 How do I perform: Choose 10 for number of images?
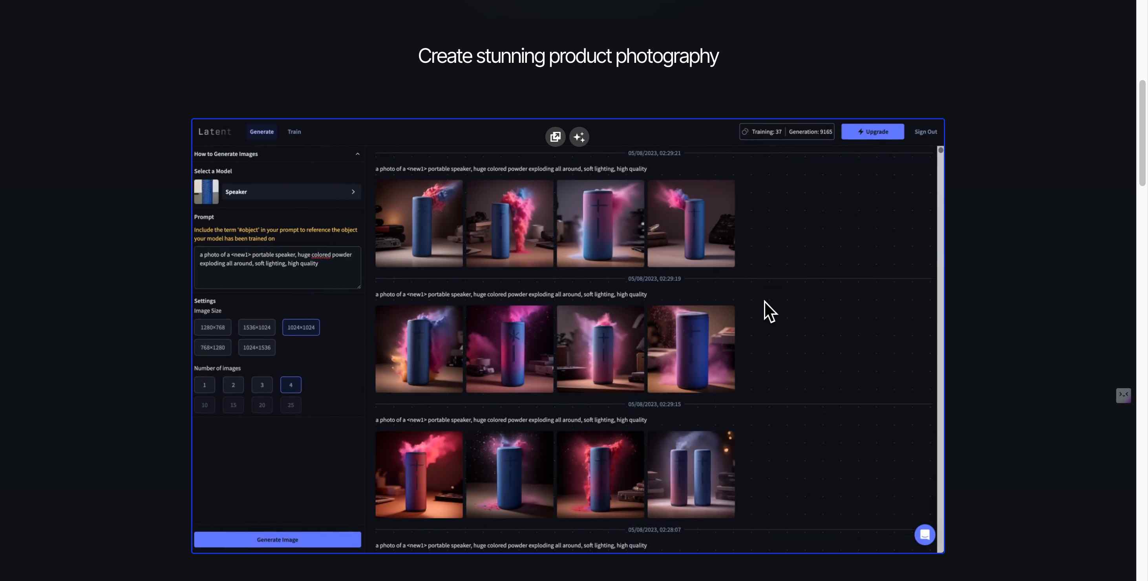pos(205,405)
